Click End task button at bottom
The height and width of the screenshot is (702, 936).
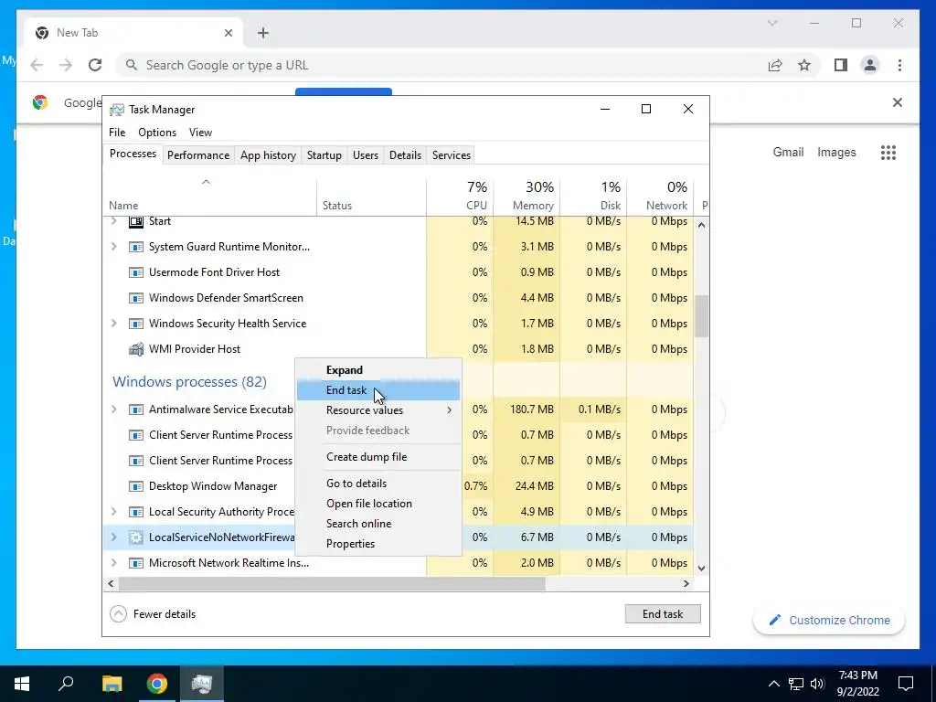[663, 613]
